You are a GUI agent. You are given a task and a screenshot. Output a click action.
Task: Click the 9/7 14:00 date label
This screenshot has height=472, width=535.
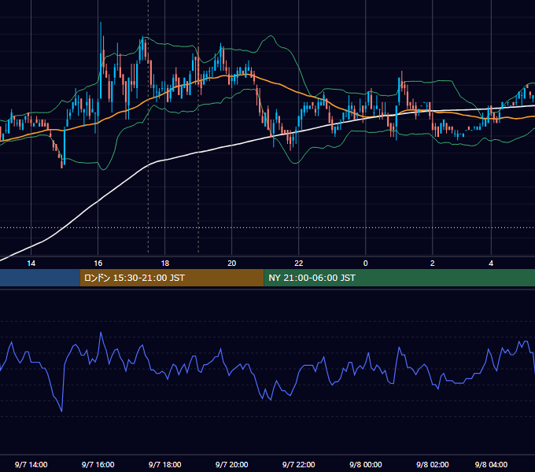click(x=31, y=464)
